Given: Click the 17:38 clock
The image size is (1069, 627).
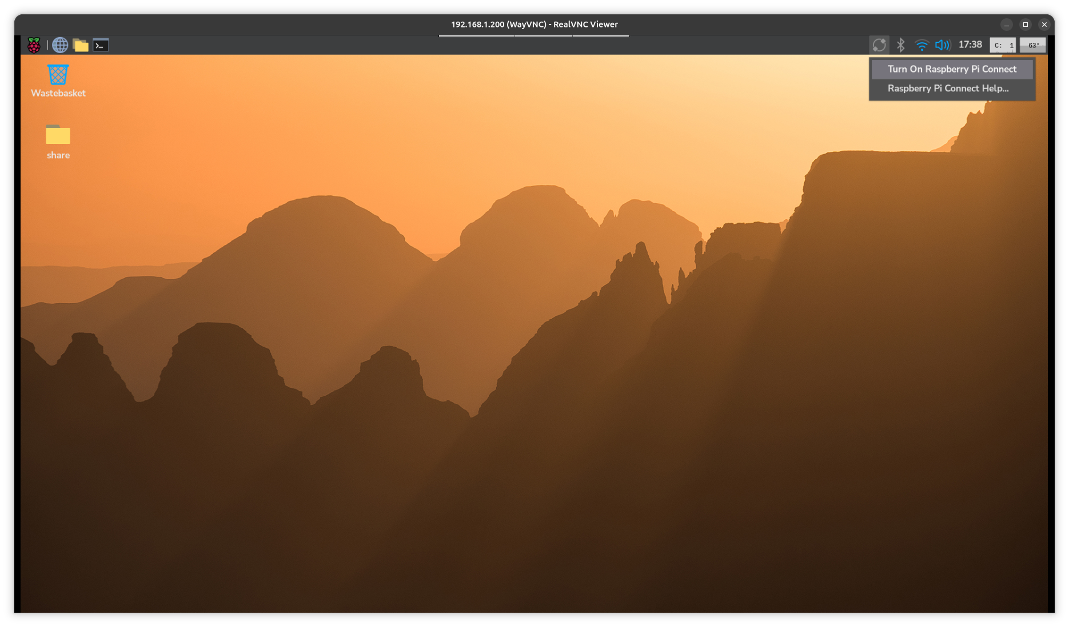Looking at the screenshot, I should click(x=970, y=45).
